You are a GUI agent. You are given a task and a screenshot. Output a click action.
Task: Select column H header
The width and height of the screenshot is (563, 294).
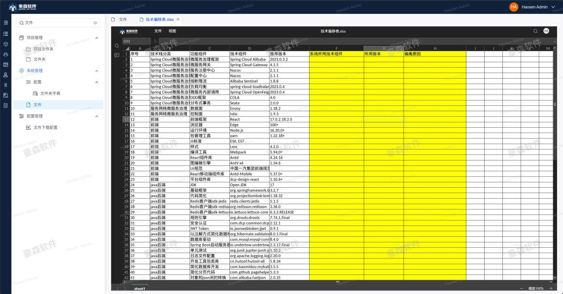pos(435,48)
